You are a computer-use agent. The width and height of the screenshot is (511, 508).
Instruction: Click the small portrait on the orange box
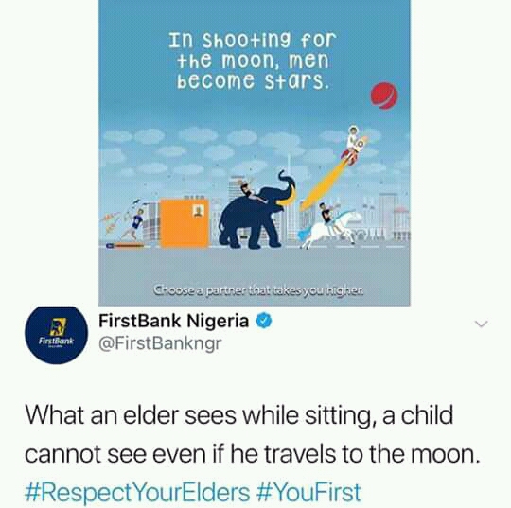(198, 211)
